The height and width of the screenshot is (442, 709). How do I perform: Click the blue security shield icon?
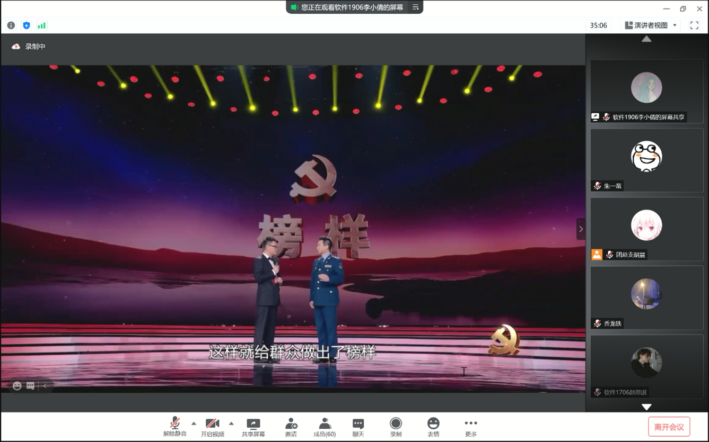(x=27, y=25)
